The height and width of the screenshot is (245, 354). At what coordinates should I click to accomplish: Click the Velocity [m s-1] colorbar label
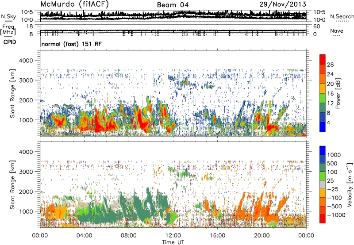click(350, 184)
